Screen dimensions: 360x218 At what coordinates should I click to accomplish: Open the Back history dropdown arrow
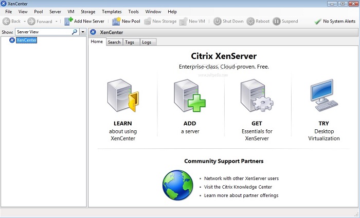click(x=25, y=22)
